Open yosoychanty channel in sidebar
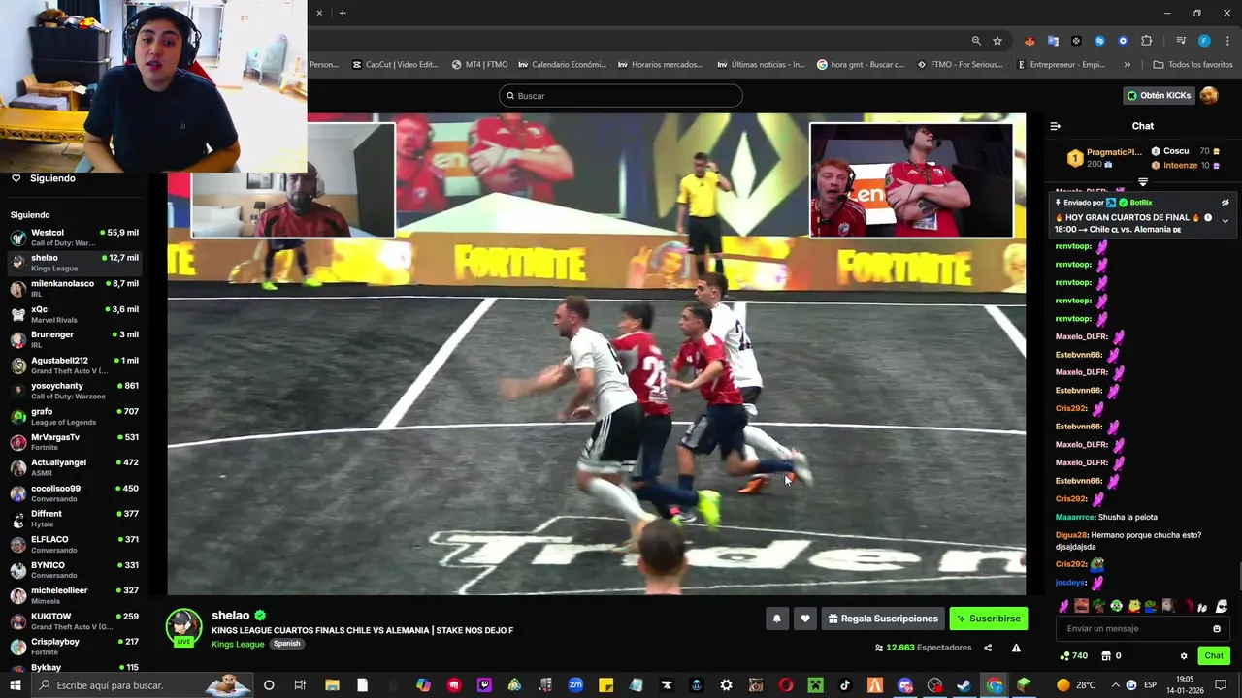Screen dimensions: 1242x698 76,391
